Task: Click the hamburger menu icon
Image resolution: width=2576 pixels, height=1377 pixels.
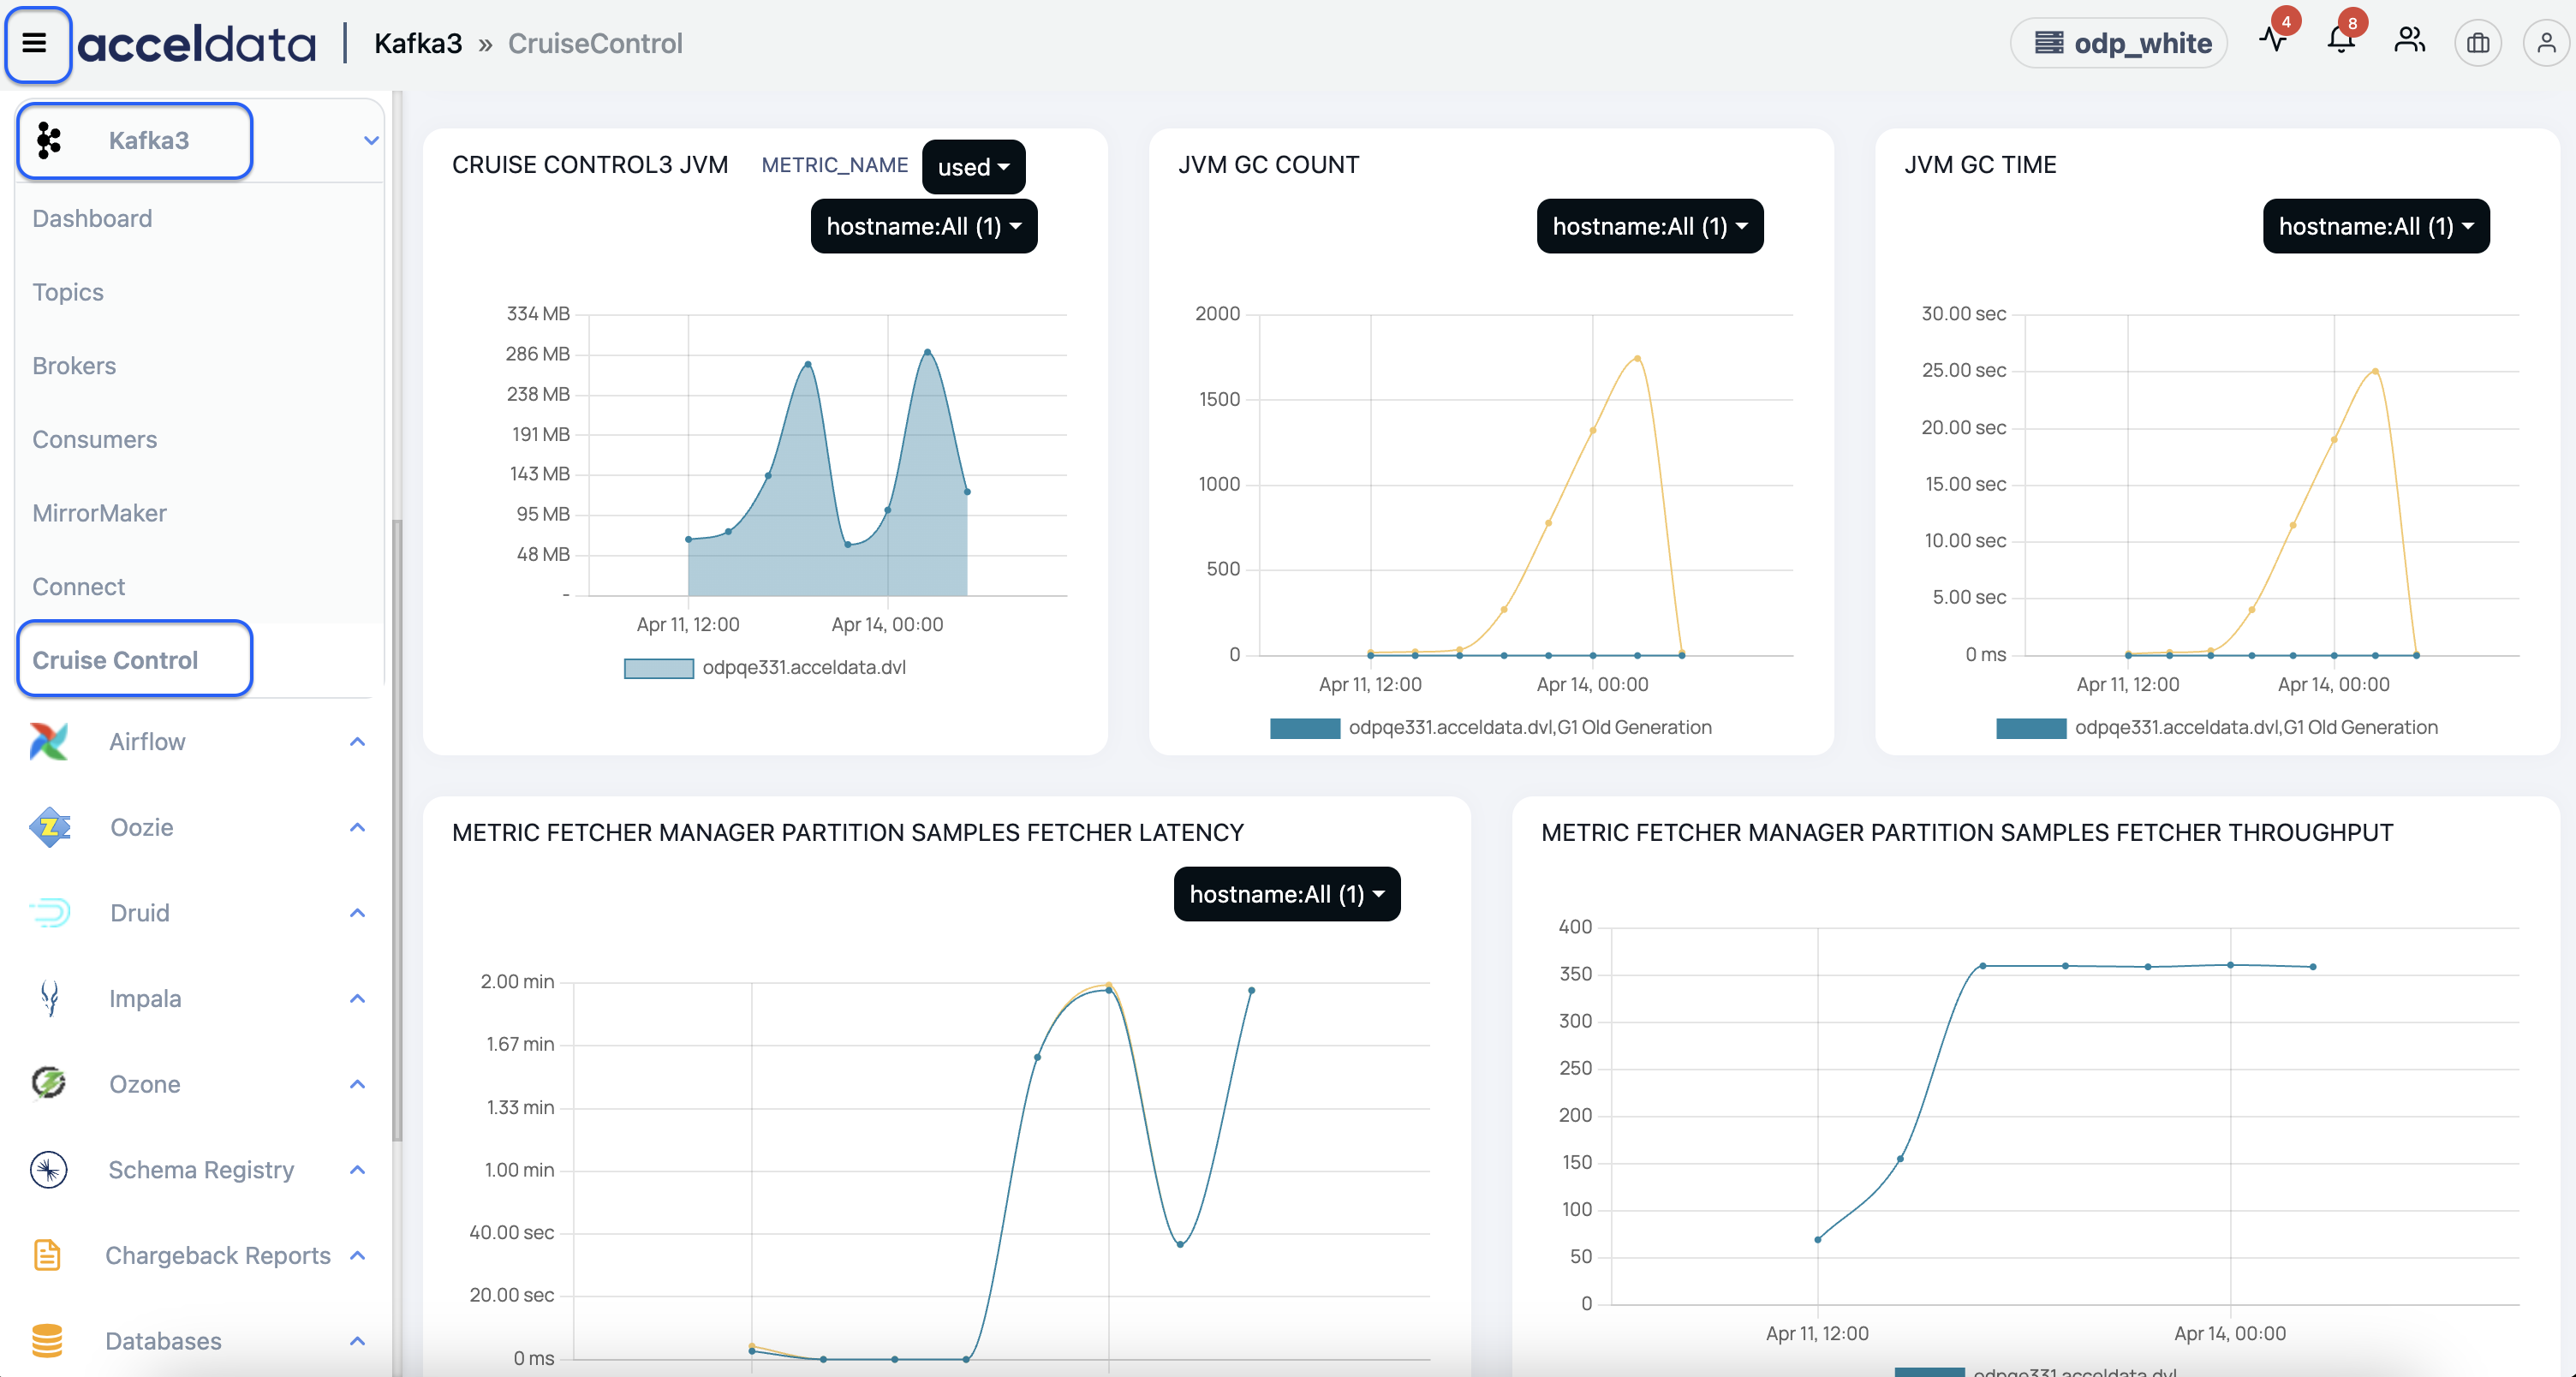Action: tap(35, 43)
